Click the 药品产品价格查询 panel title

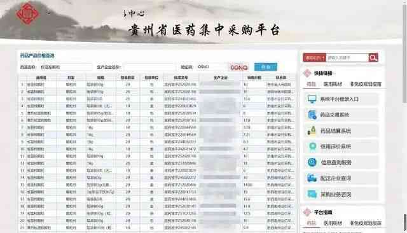coord(37,55)
